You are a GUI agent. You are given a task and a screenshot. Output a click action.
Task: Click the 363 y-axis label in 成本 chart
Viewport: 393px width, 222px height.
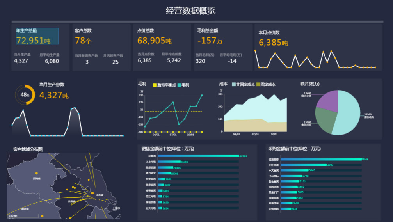[x=221, y=94]
